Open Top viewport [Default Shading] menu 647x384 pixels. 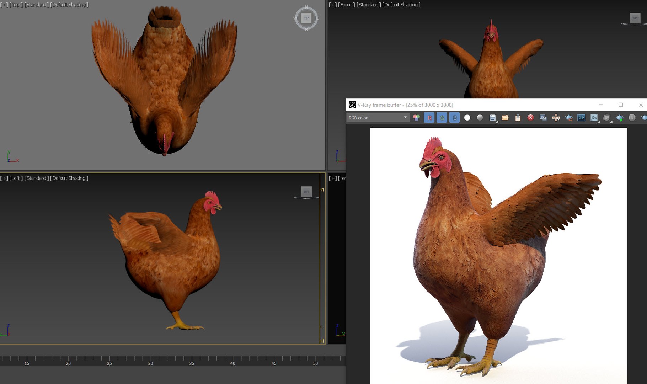(69, 5)
